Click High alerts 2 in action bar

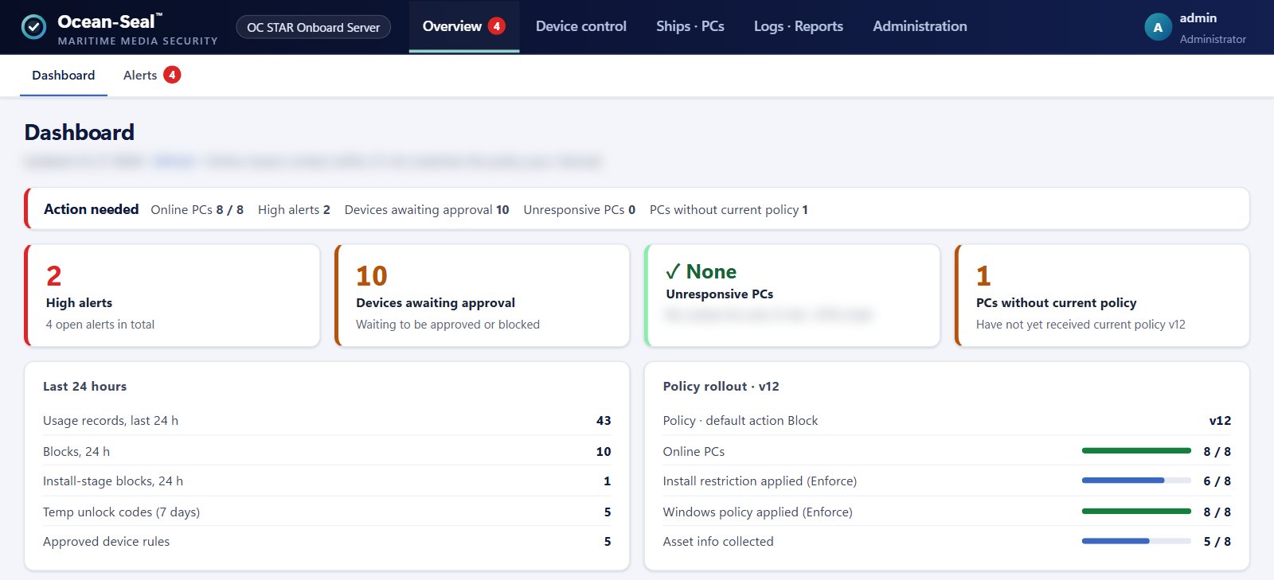(294, 210)
